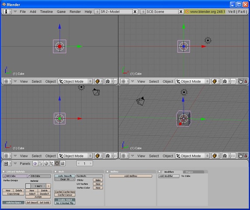This screenshot has height=210, width=250.
Task: Click the Center Cursor button
Action: point(65,195)
